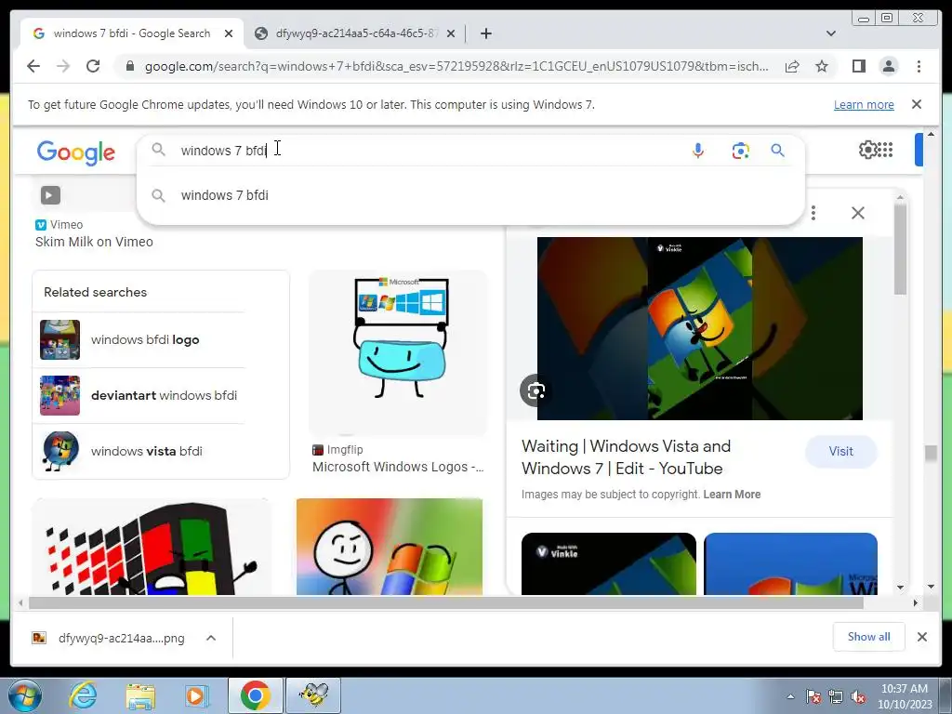Open copyright Learn More link
Image resolution: width=952 pixels, height=714 pixels.
point(732,495)
